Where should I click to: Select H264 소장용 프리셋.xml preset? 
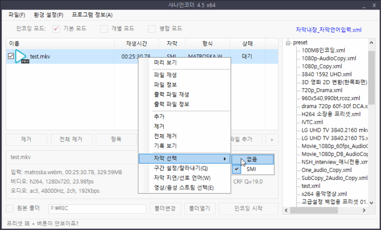(331, 114)
